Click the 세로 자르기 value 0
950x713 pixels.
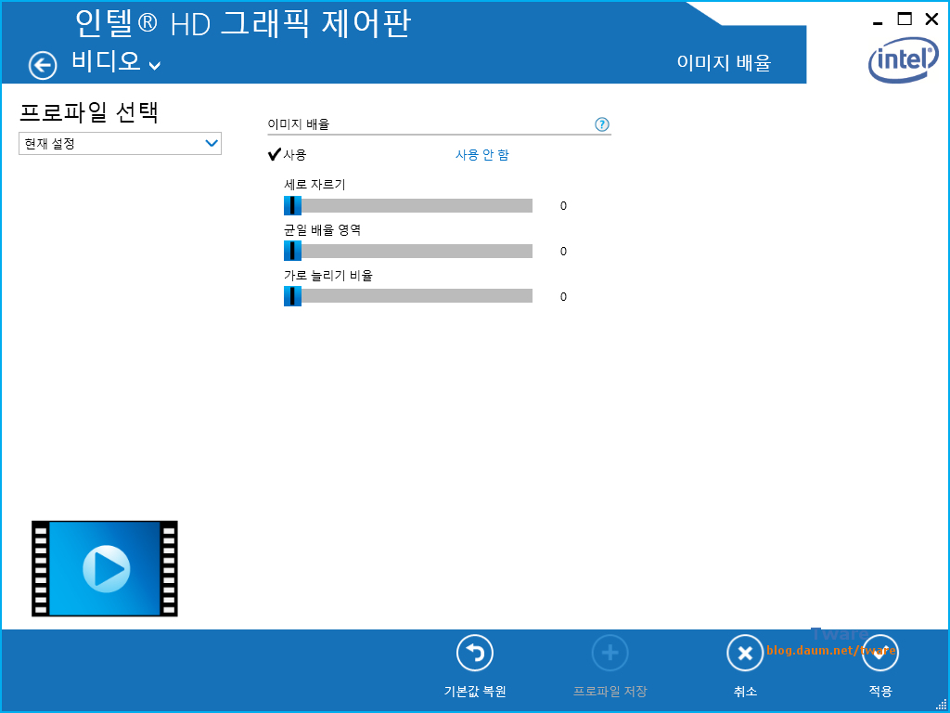pyautogui.click(x=563, y=206)
